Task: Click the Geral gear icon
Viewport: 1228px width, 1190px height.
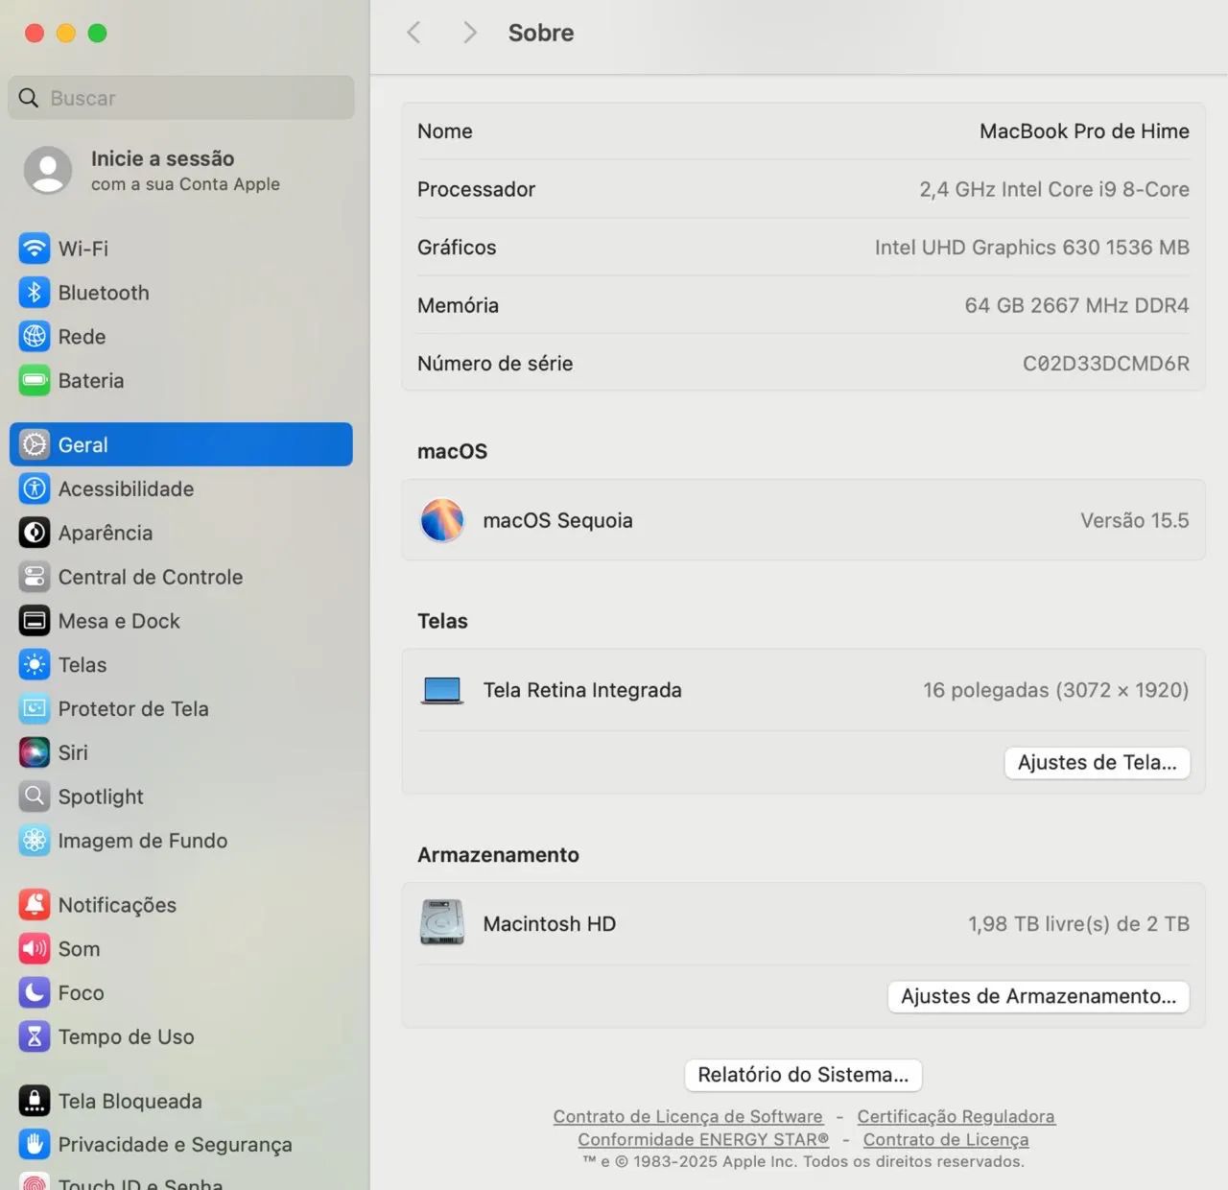Action: (x=35, y=444)
